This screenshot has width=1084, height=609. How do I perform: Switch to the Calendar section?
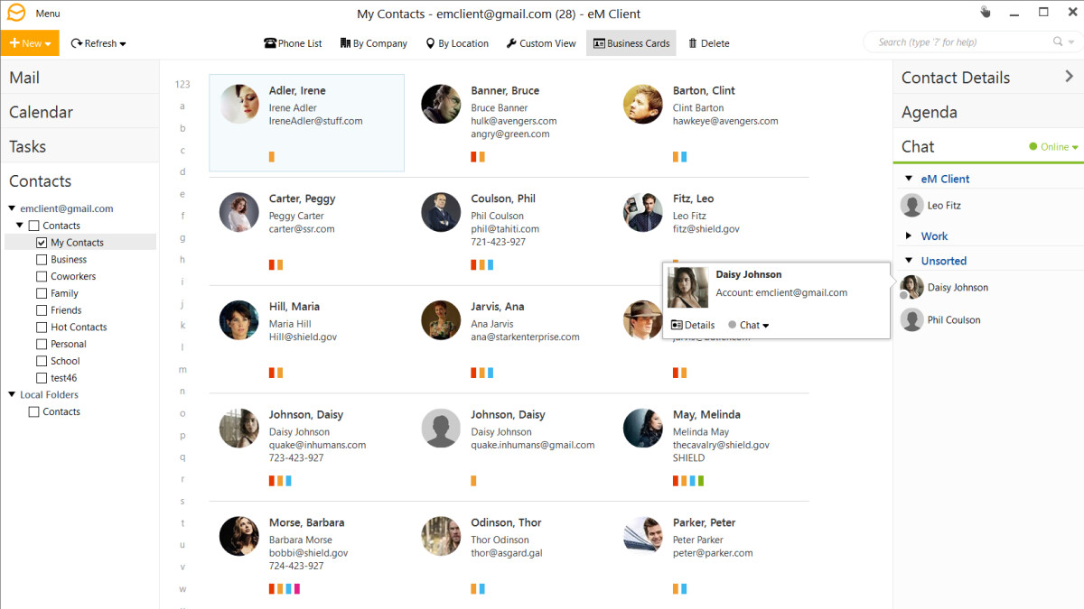click(x=42, y=113)
